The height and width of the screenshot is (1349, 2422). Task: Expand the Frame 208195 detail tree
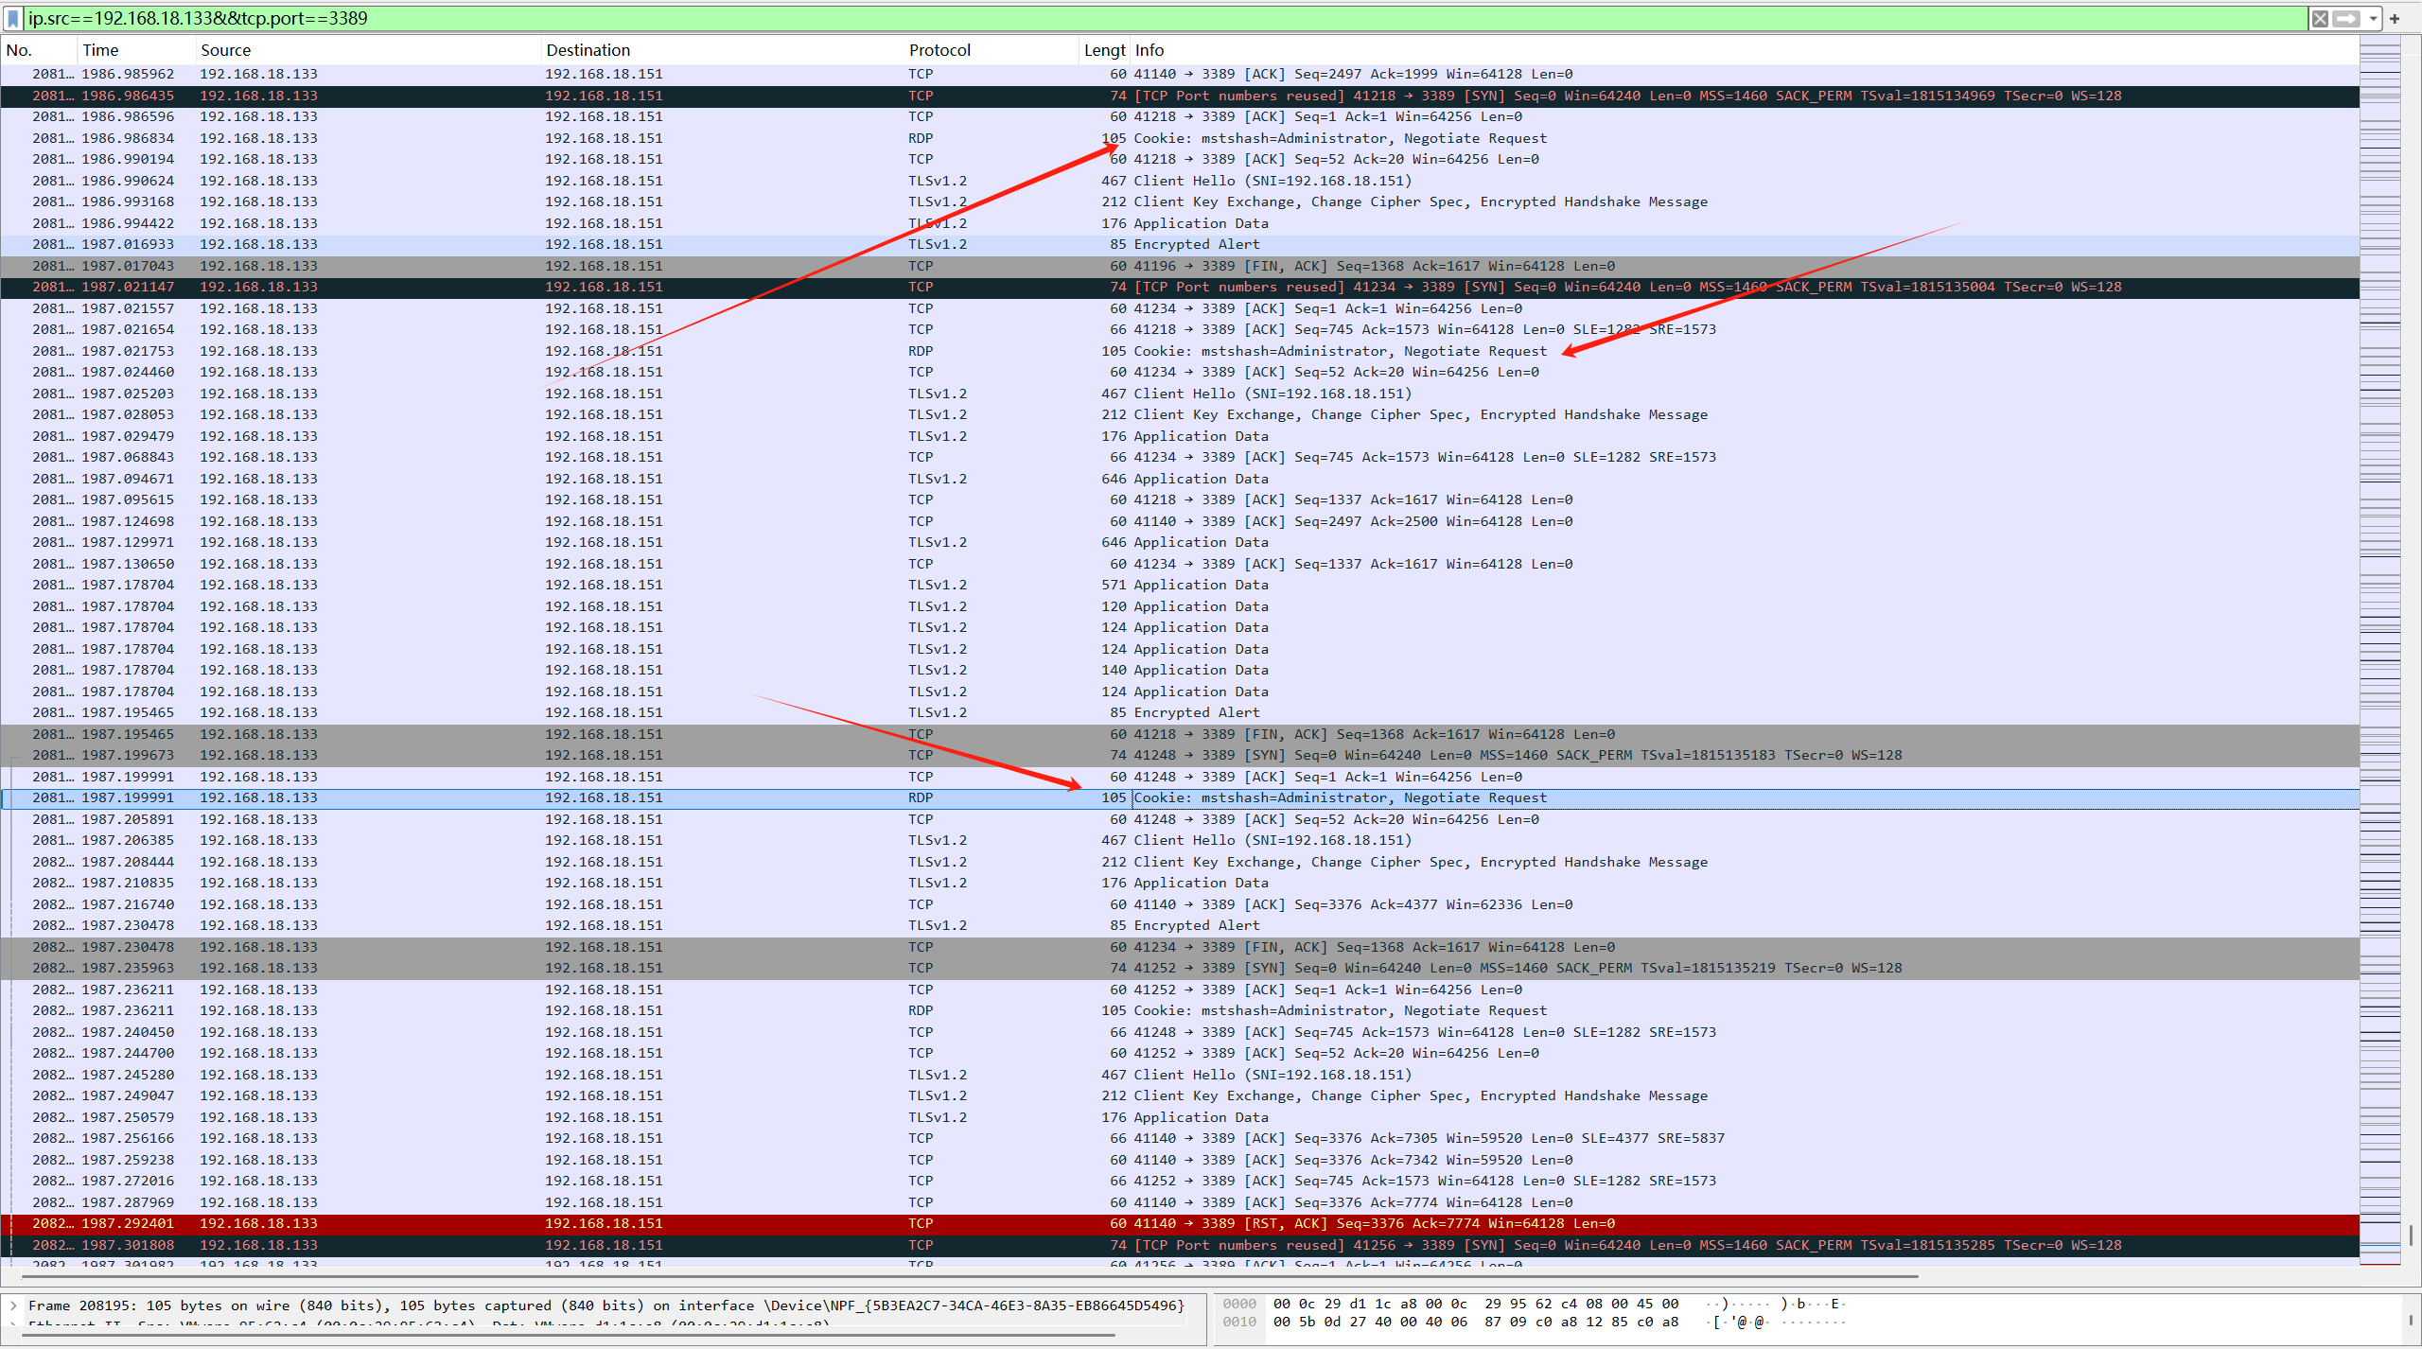click(x=13, y=1305)
